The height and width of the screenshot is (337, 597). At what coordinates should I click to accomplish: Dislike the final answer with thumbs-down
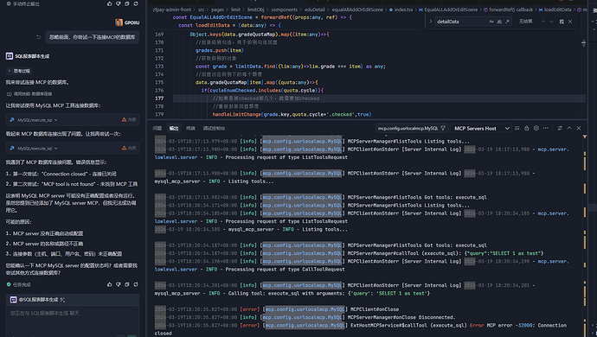coord(118,284)
